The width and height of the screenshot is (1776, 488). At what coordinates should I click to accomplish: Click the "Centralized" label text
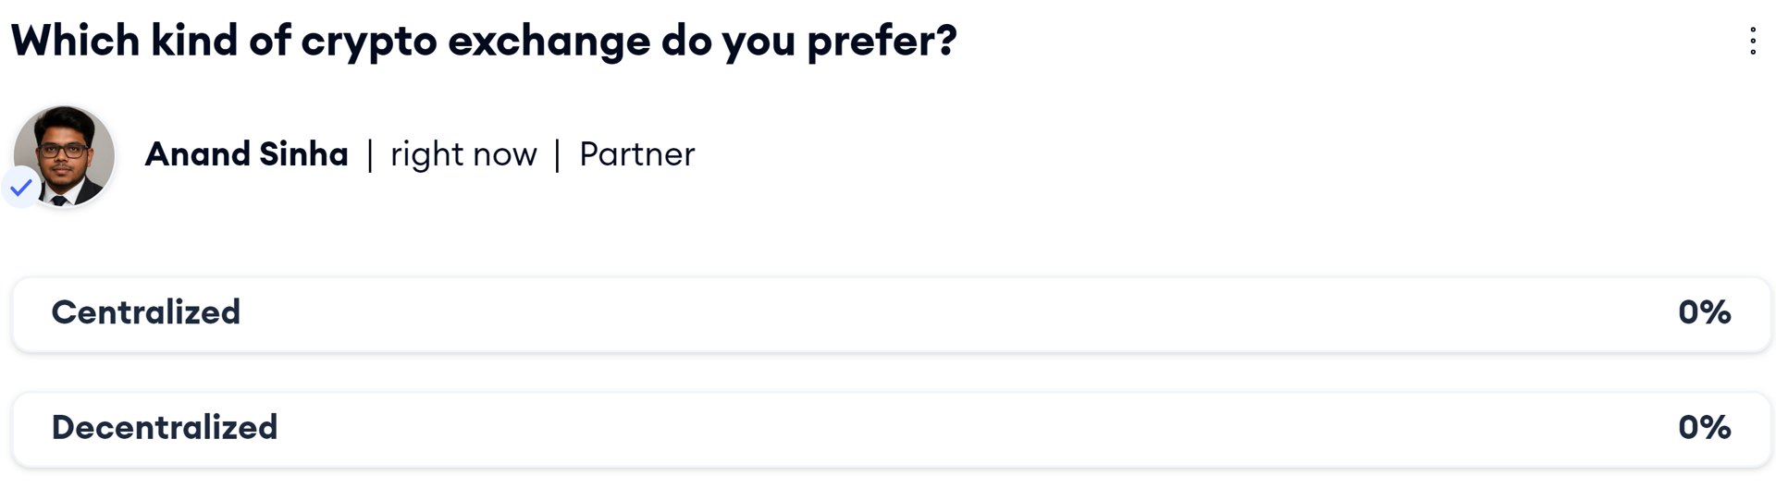[x=146, y=312]
